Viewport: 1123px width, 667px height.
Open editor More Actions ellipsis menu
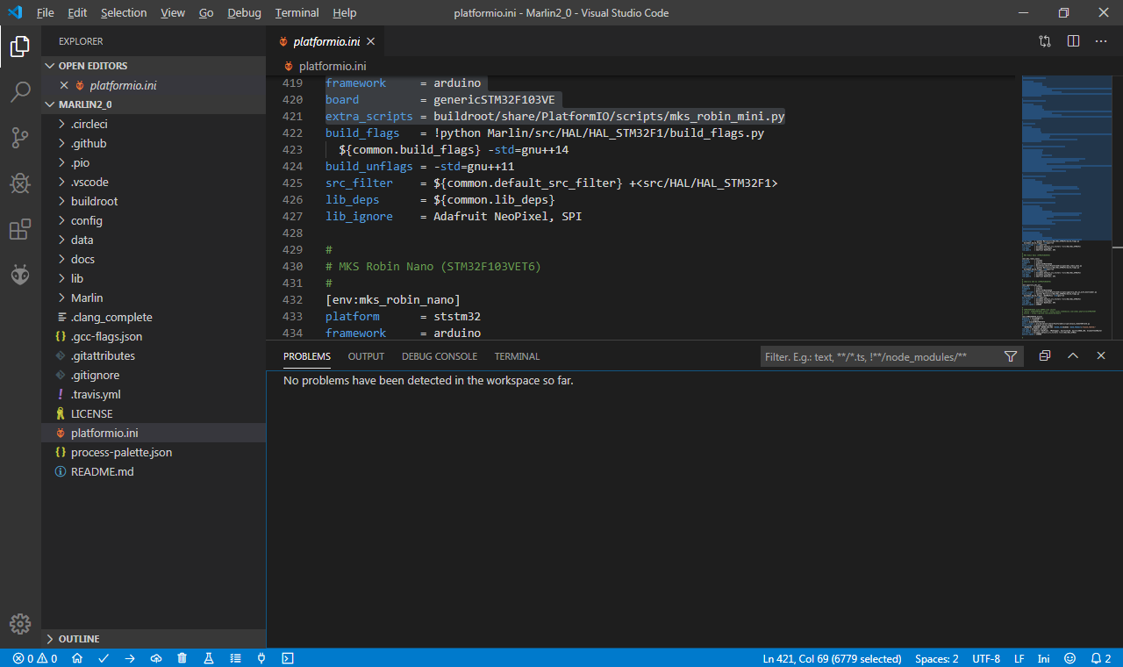click(1101, 41)
